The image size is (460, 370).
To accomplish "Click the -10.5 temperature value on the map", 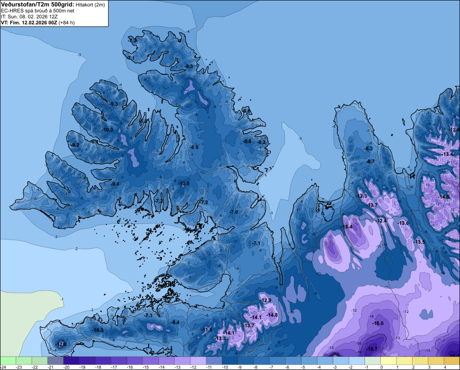I will (184, 183).
